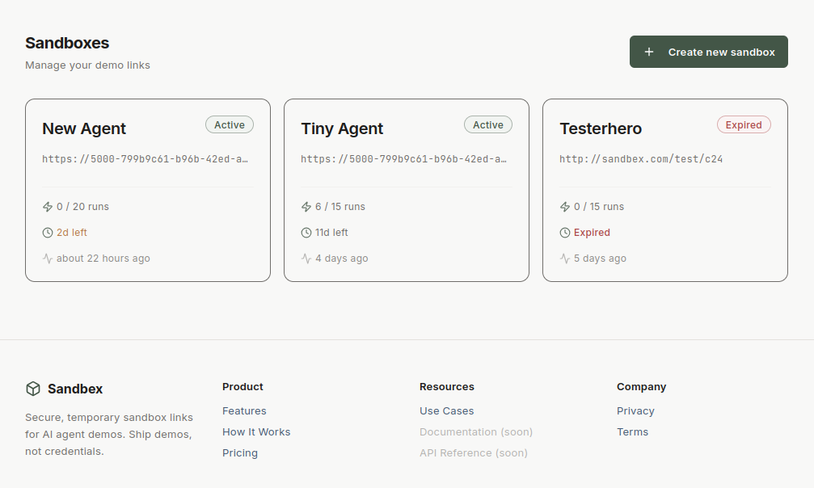Click the lightning runs icon on New Agent
Viewport: 814px width, 488px height.
point(48,207)
